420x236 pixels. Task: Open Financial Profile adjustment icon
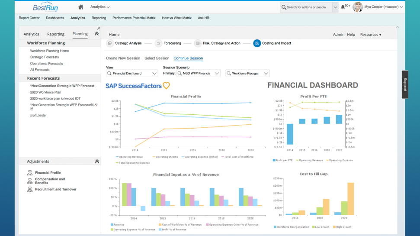click(30, 173)
